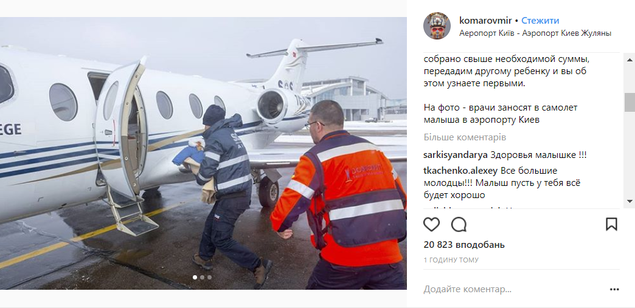Save post with bookmark icon
Screen dimensions: 635x308
tap(611, 224)
